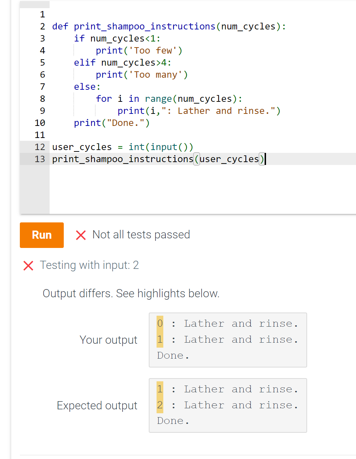Click inside the Expected output box
The image size is (356, 459).
pyautogui.click(x=228, y=405)
